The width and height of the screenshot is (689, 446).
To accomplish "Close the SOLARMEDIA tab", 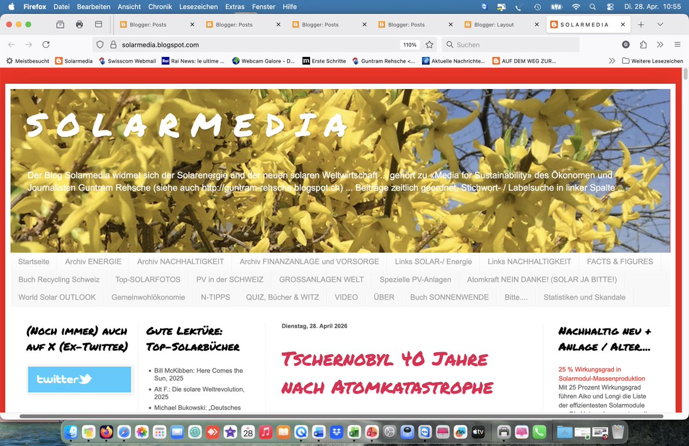I will (623, 25).
